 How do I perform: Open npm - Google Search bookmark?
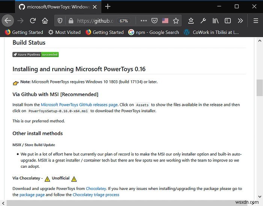pos(153,32)
